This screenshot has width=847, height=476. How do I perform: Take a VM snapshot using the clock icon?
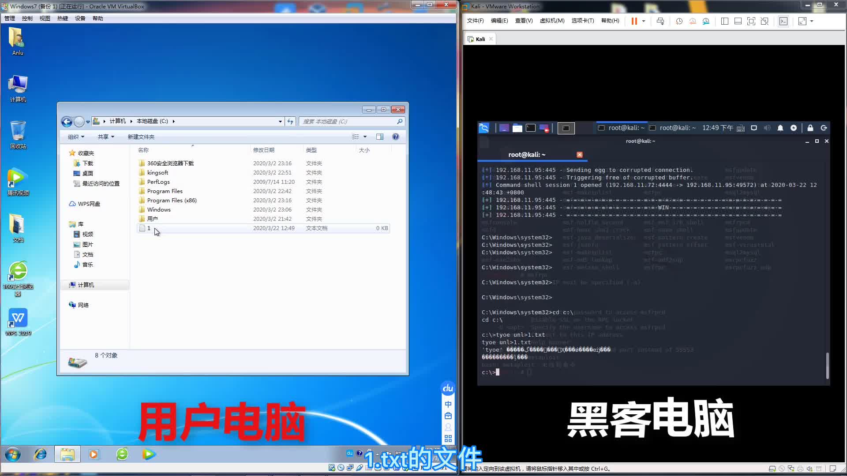(679, 21)
